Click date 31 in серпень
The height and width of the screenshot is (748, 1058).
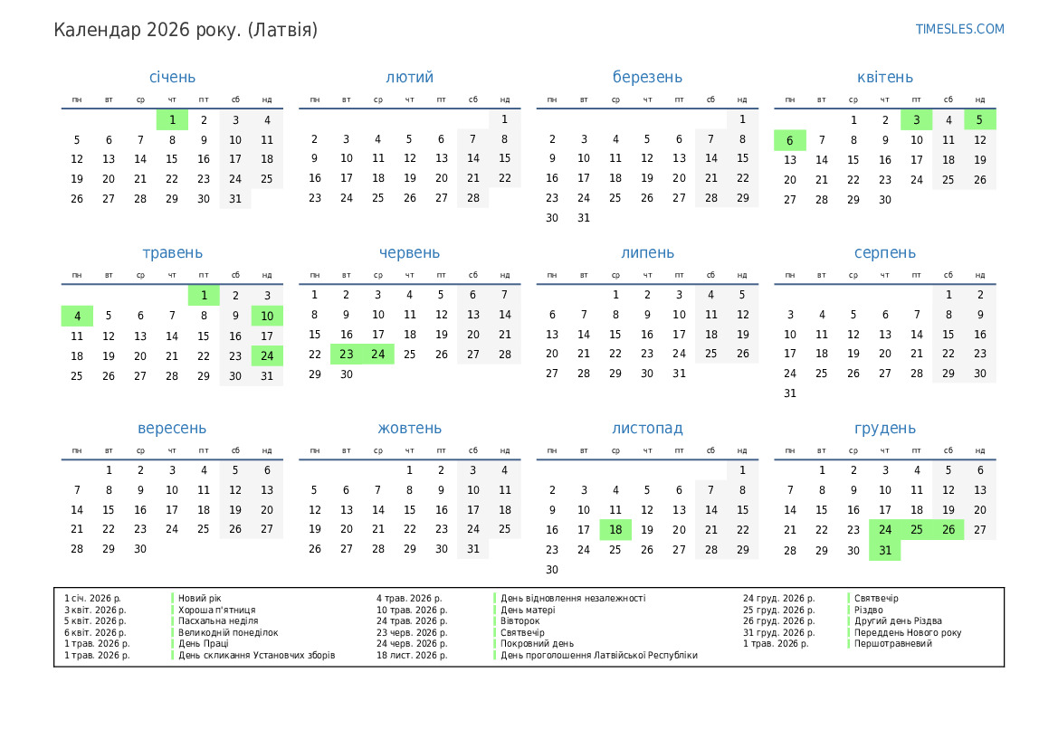(789, 393)
